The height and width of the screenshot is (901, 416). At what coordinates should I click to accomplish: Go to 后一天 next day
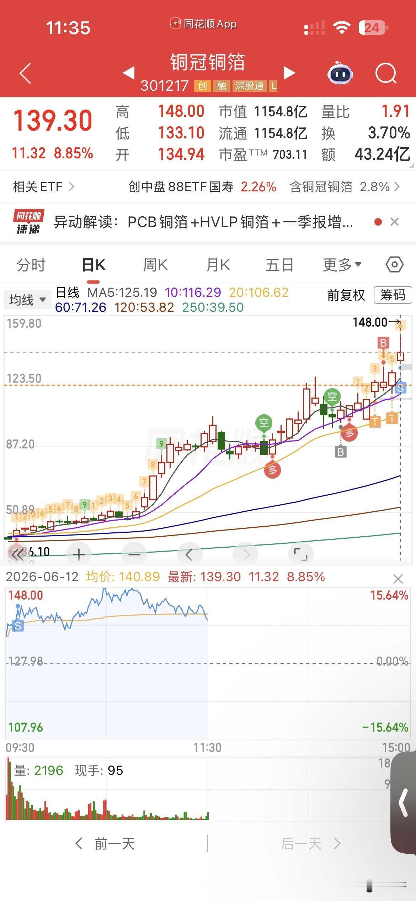click(311, 843)
